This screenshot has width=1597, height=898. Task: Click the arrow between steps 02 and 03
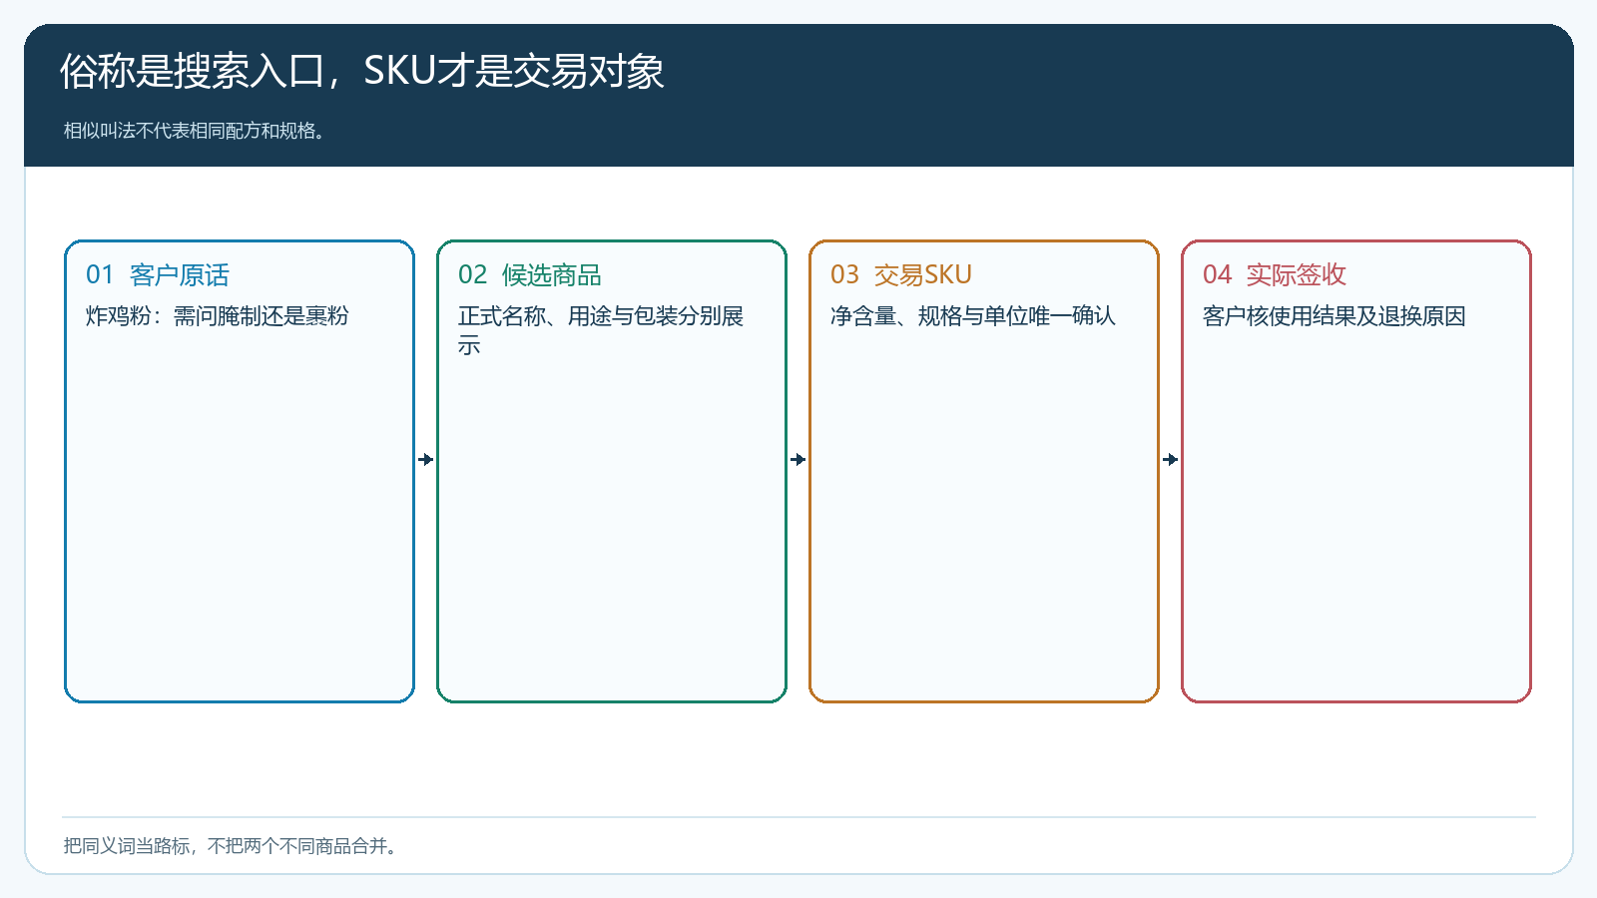click(x=798, y=459)
